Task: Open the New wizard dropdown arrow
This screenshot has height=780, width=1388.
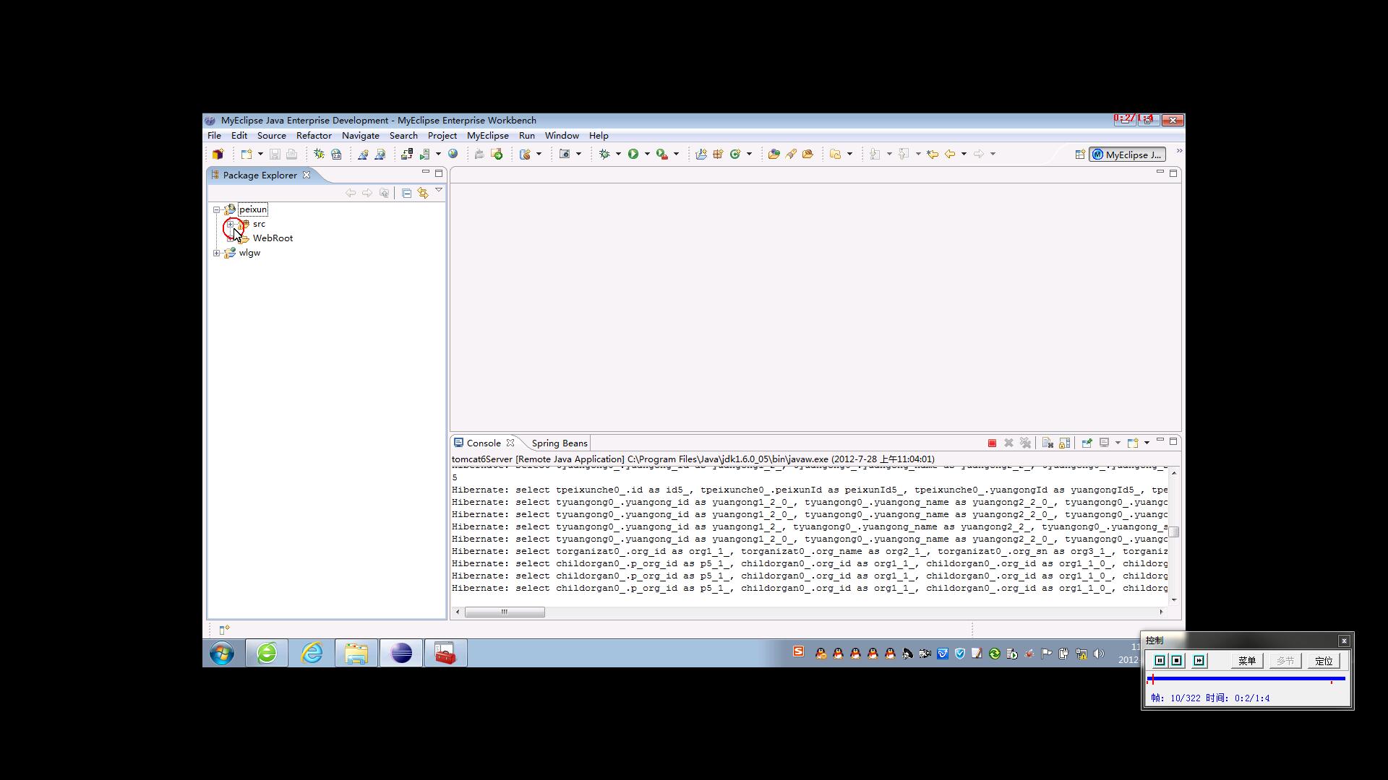Action: pyautogui.click(x=260, y=154)
